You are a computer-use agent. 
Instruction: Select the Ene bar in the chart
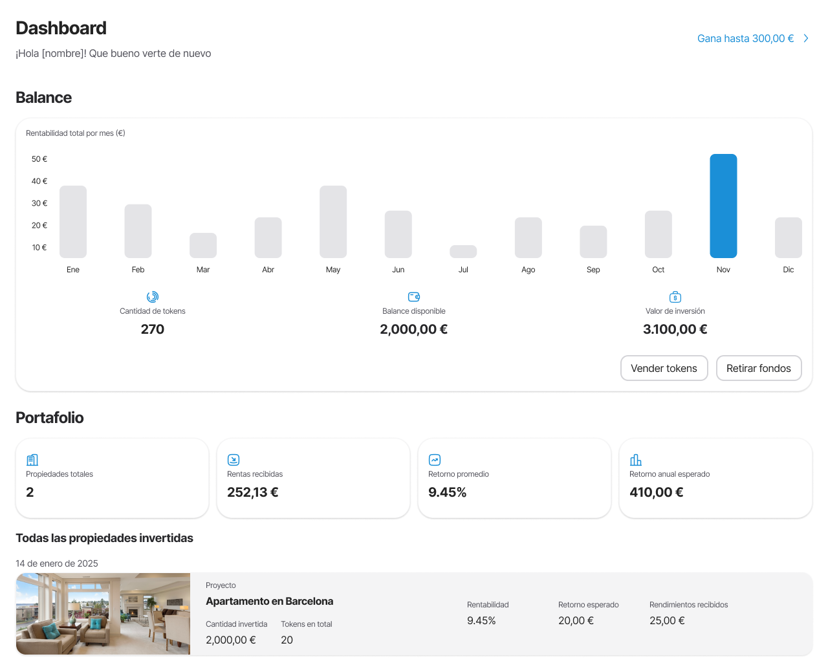pyautogui.click(x=73, y=222)
